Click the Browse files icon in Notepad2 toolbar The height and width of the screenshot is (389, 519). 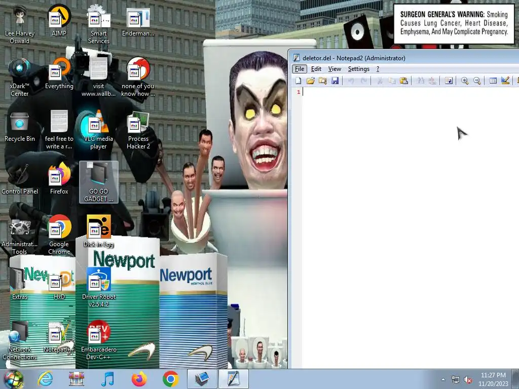pos(323,81)
